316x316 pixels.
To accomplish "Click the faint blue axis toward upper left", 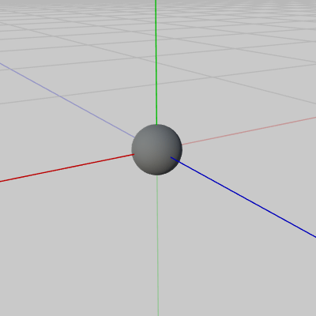I will [67, 100].
